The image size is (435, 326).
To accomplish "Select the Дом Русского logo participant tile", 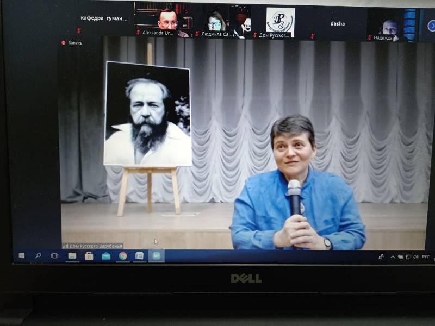I will coord(280,22).
